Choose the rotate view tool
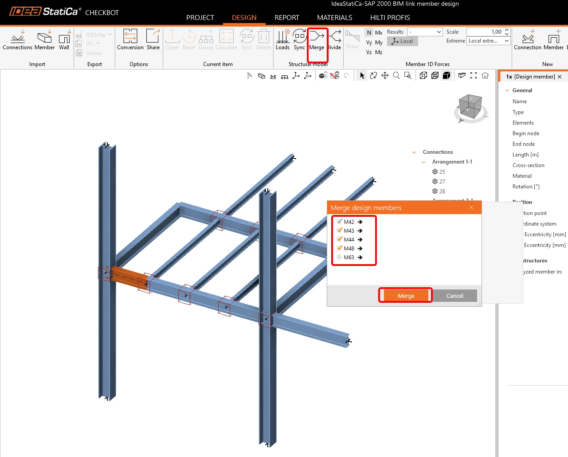Viewport: 568px width, 457px height. pos(373,76)
